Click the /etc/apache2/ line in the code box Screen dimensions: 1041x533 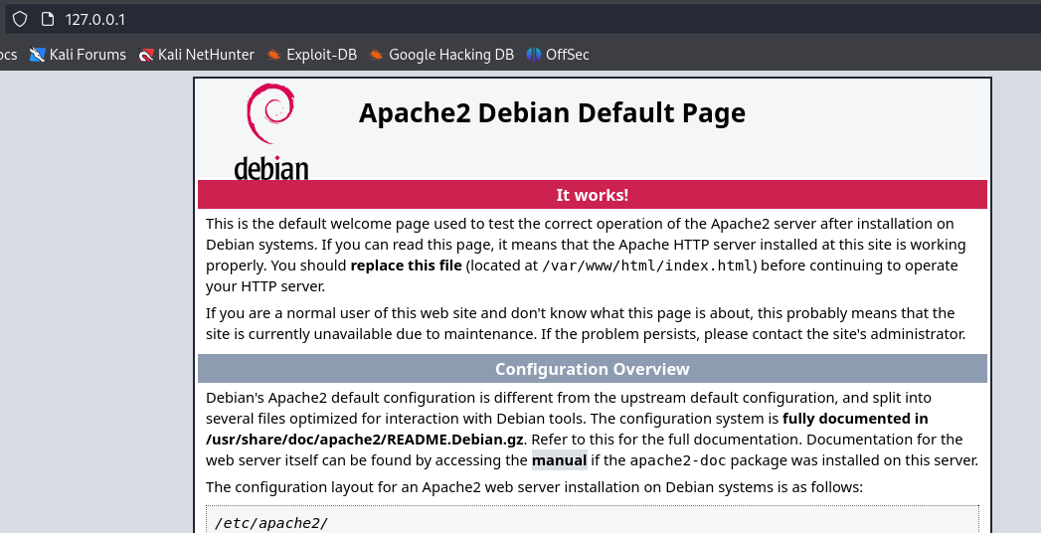click(271, 523)
